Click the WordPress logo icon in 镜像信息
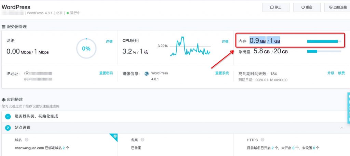The height and width of the screenshot is (156, 350). pos(147,74)
